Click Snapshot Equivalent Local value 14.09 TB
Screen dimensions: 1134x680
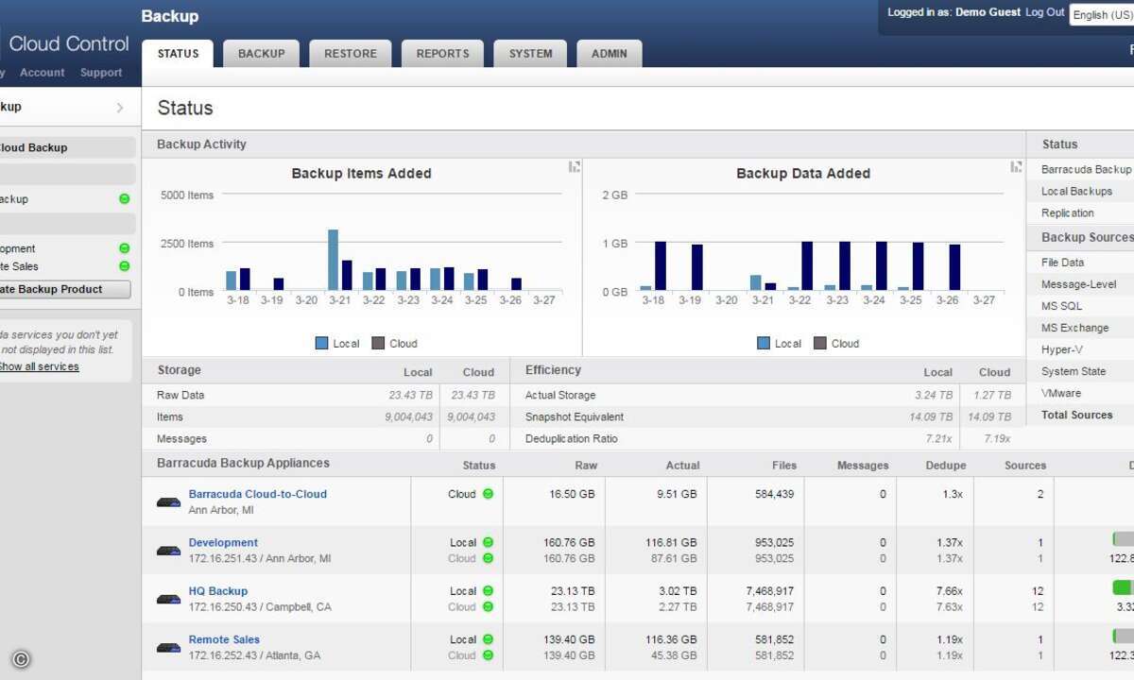click(x=931, y=416)
